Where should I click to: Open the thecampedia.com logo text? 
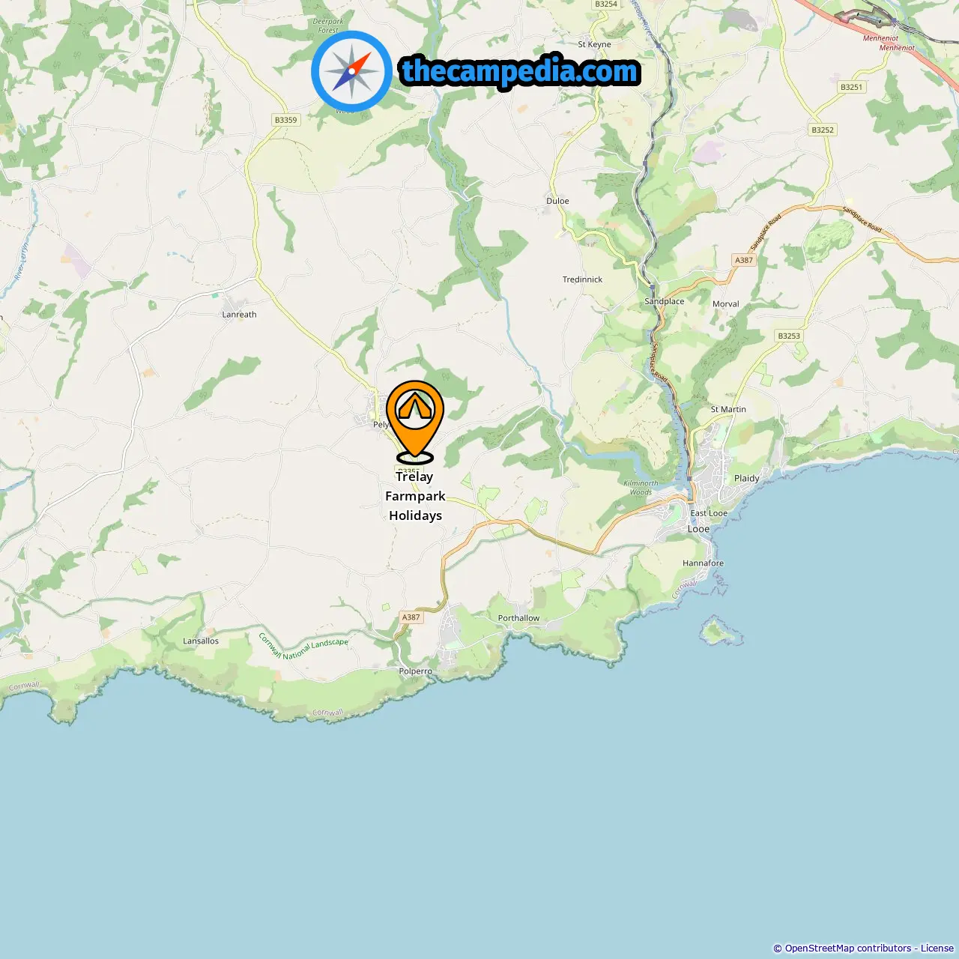click(520, 72)
